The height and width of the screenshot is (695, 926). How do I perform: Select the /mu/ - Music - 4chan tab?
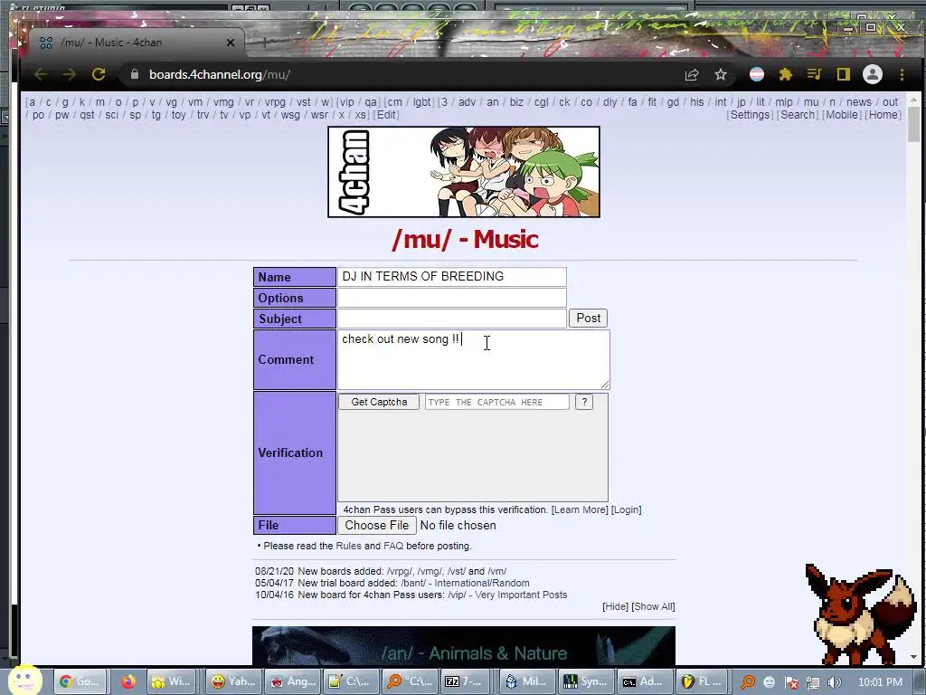click(136, 43)
